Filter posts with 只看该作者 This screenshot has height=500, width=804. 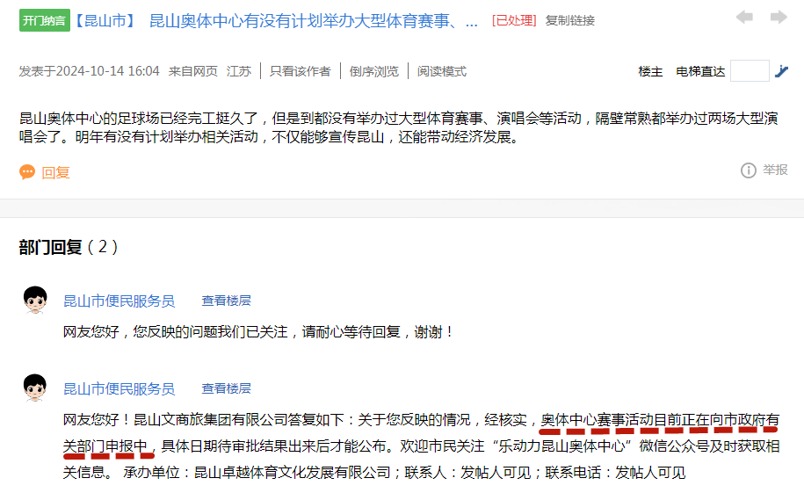[x=300, y=71]
